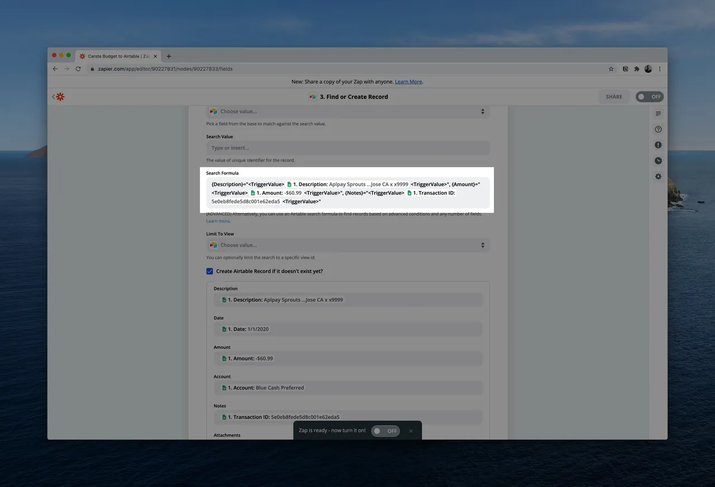Screen dimensions: 715x487
Task: Open the help question mark icon
Action: click(x=658, y=129)
